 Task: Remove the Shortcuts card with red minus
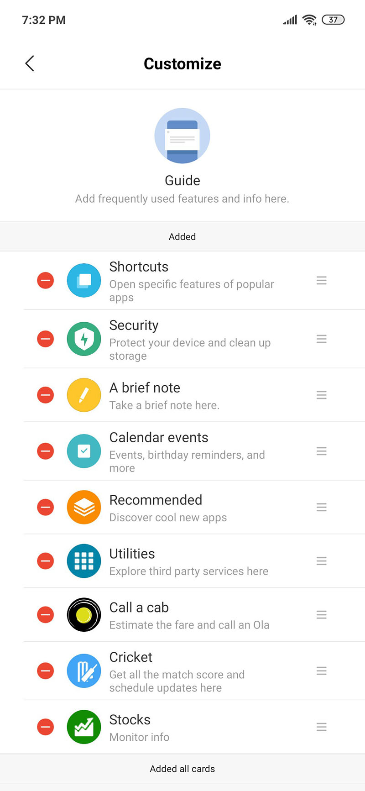(46, 280)
